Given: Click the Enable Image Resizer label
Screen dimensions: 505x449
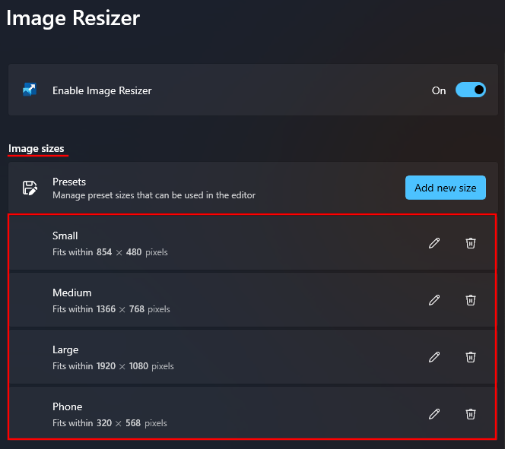Looking at the screenshot, I should point(102,90).
